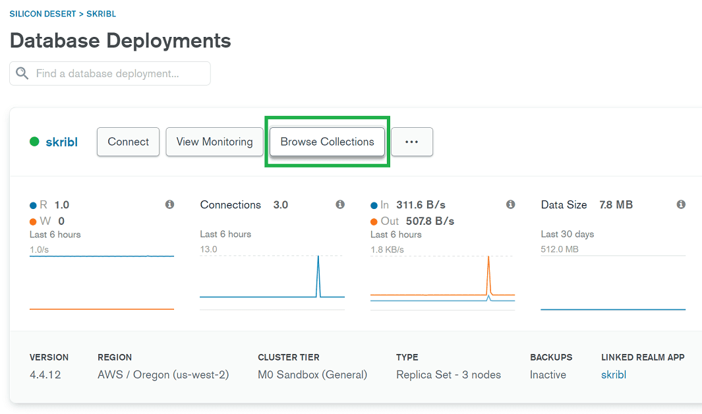The width and height of the screenshot is (702, 414).
Task: Open info icon beside Data Size
Action: click(x=681, y=205)
